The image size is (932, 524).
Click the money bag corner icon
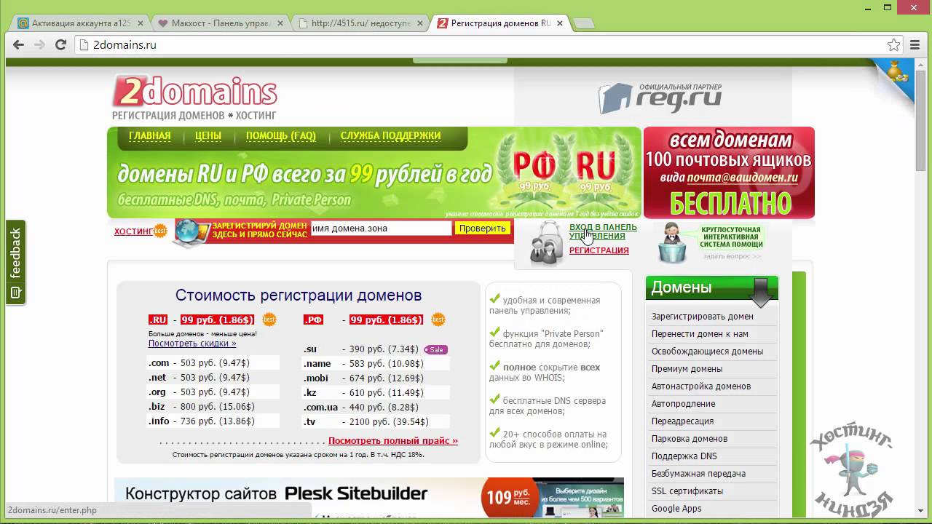896,72
